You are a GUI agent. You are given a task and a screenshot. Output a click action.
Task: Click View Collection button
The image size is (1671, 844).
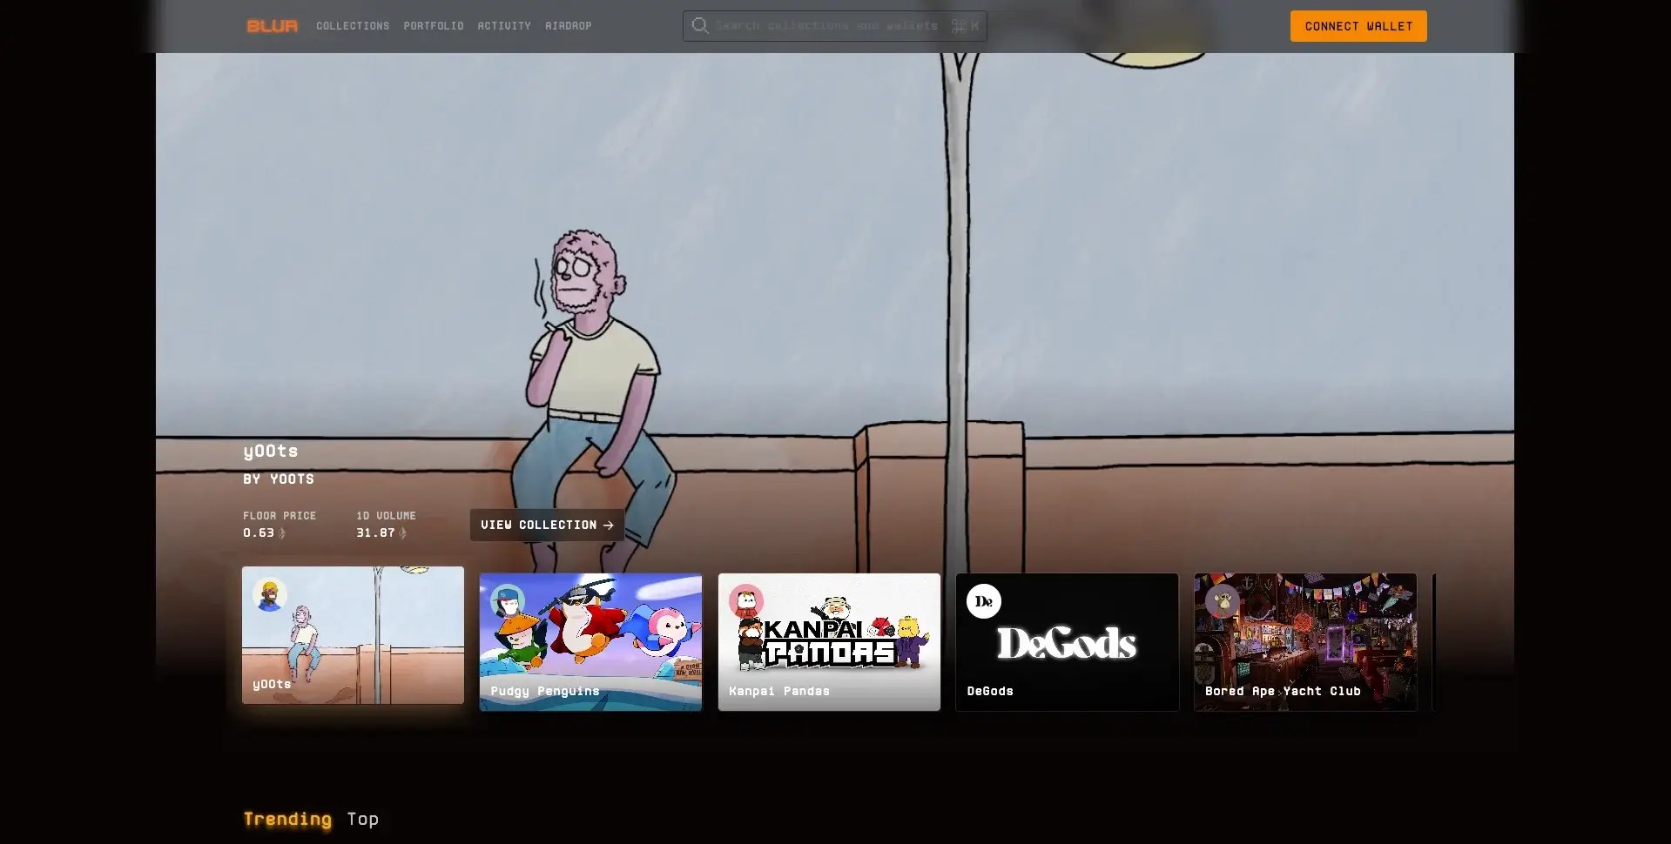547,525
